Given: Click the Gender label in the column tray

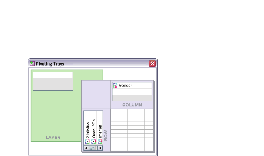Looking at the screenshot, I should click(125, 86).
